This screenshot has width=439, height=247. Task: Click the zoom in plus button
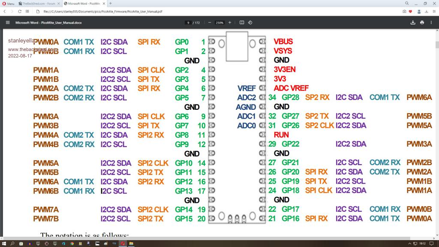pyautogui.click(x=230, y=22)
